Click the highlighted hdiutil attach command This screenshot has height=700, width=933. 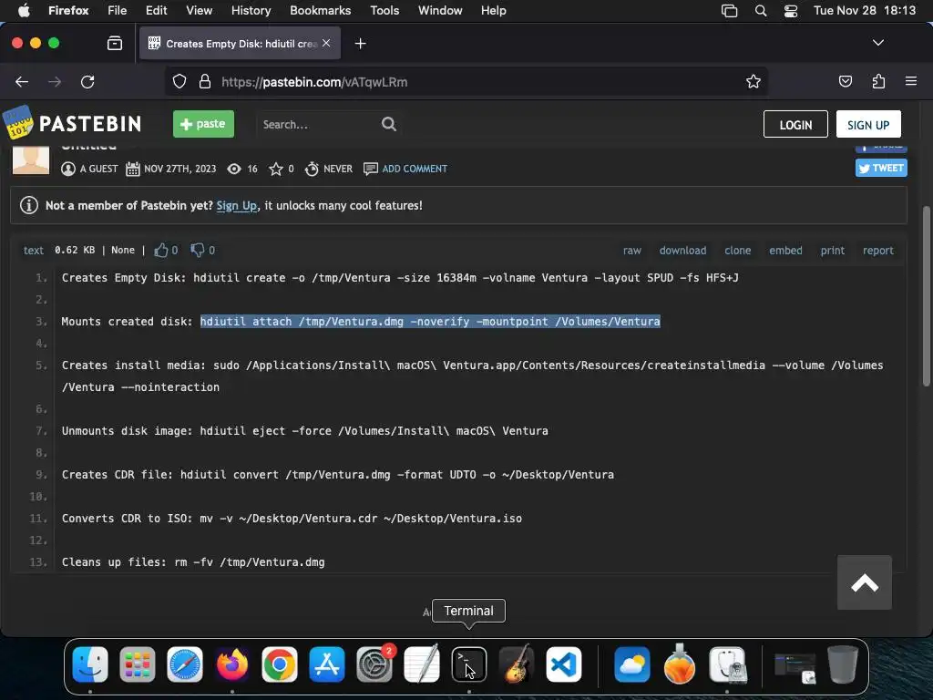coord(430,322)
